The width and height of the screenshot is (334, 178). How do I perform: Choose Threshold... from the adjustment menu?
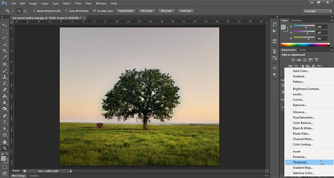pyautogui.click(x=300, y=162)
